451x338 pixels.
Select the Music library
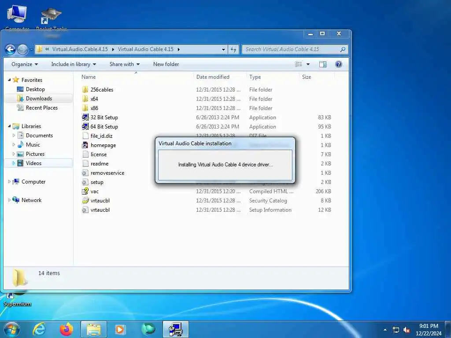[33, 144]
